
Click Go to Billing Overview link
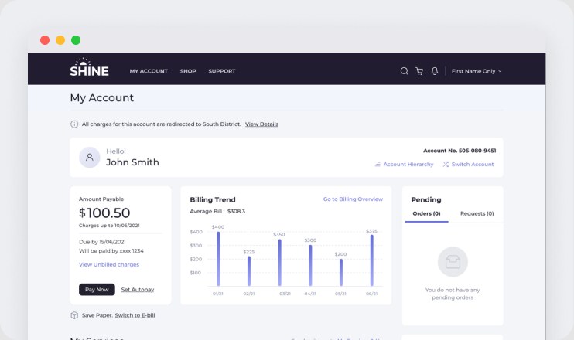tap(353, 199)
